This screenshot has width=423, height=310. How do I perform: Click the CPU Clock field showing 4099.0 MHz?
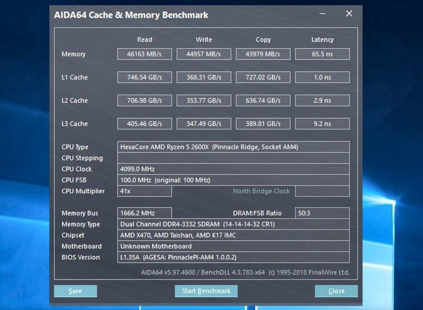233,169
